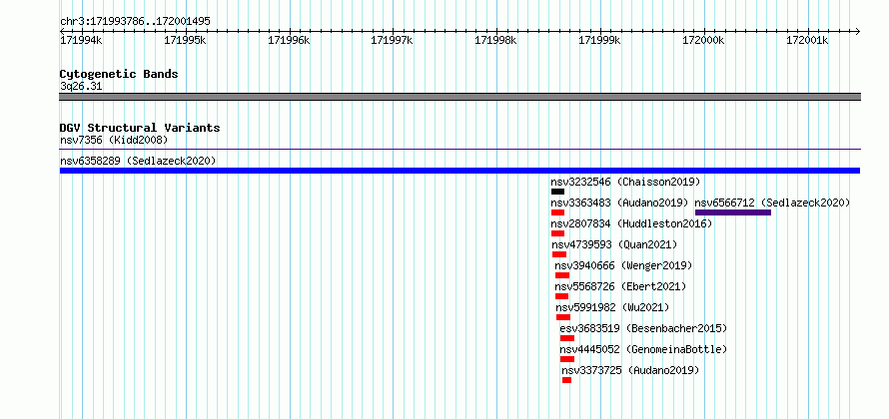Click the right arrowhead of the ruler

857,32
